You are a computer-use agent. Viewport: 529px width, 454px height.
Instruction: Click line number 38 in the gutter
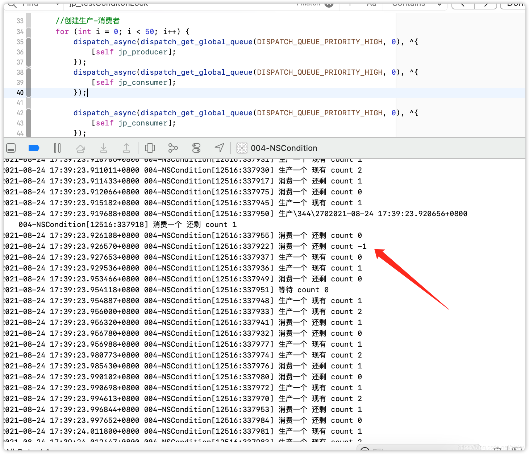(20, 72)
